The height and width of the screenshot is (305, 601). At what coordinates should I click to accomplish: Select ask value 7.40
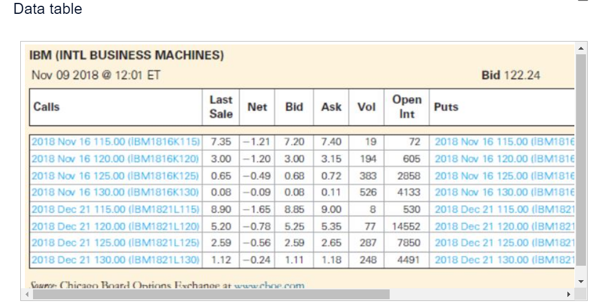pos(331,142)
